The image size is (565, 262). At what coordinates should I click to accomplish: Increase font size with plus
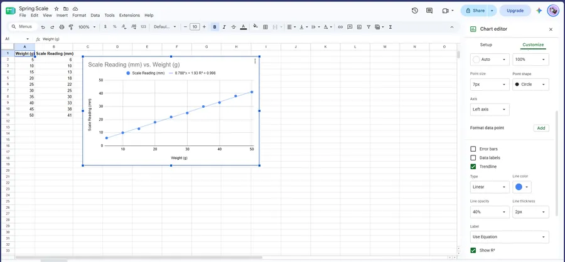204,27
